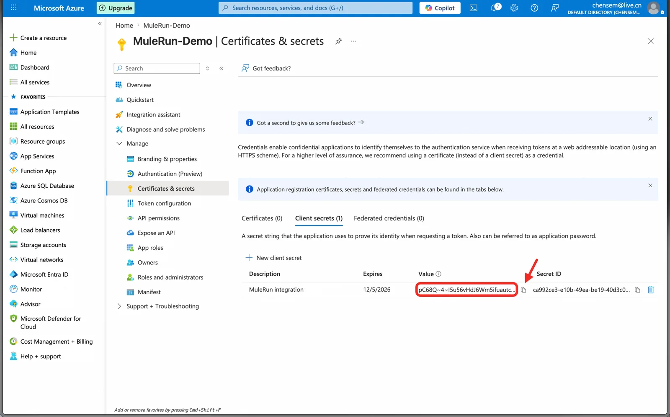Copy the client secret value
The image size is (670, 417).
(x=523, y=290)
